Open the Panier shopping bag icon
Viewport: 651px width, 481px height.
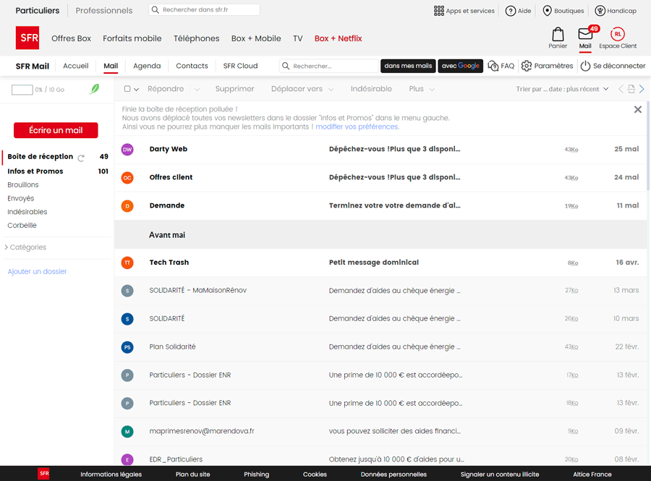point(558,35)
